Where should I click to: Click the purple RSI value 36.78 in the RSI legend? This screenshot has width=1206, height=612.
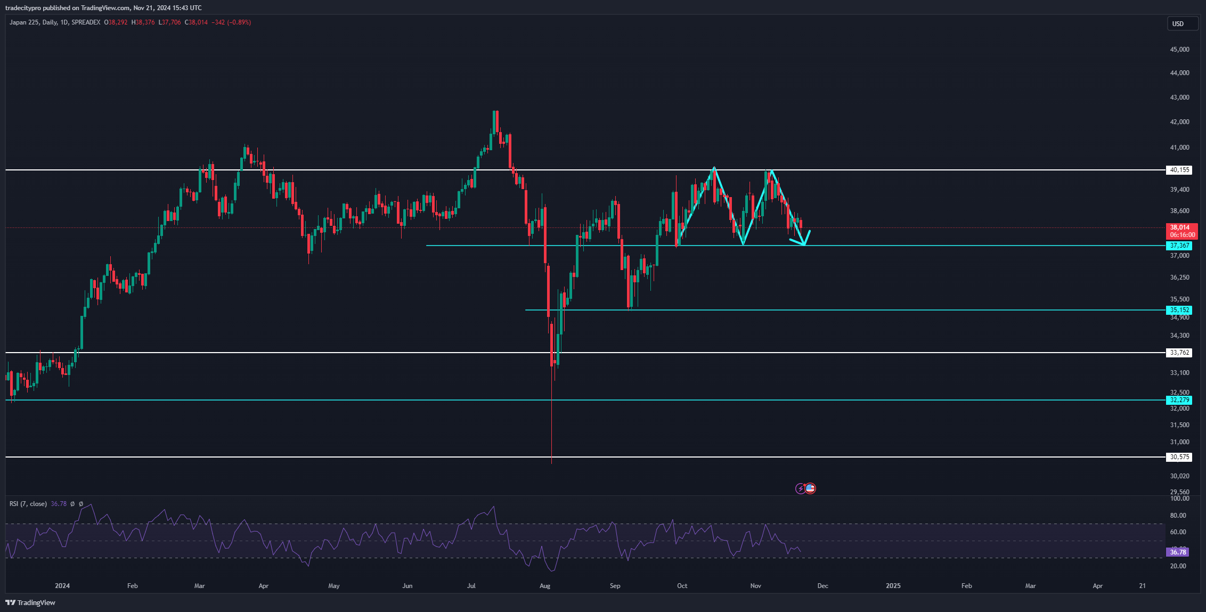click(59, 504)
